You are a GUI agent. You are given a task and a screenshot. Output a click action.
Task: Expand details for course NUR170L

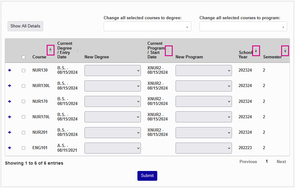(x=9, y=117)
